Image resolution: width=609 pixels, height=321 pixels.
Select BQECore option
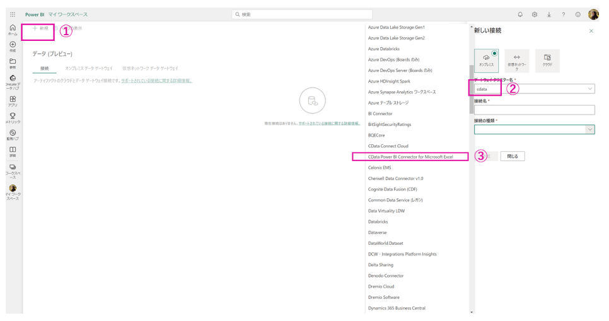coord(376,135)
